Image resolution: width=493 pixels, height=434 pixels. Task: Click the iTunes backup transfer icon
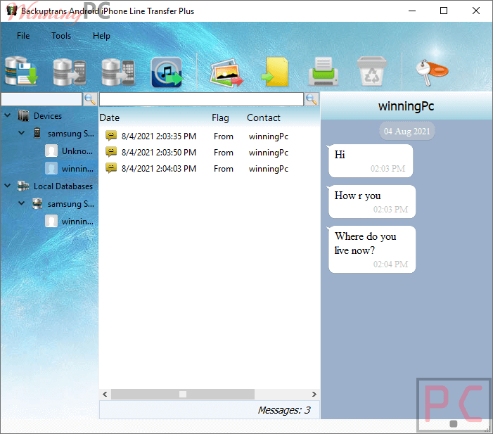167,72
